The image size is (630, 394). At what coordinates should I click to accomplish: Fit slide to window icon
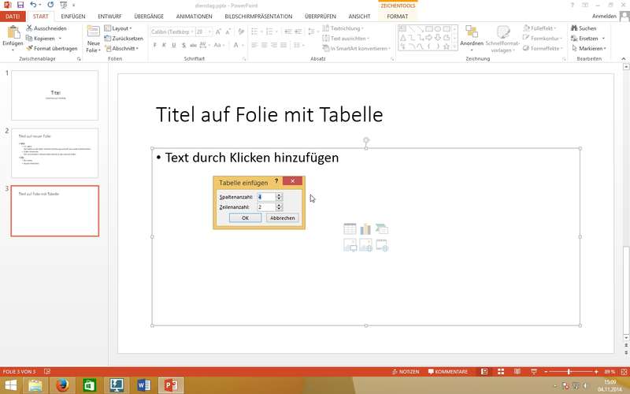(x=624, y=372)
